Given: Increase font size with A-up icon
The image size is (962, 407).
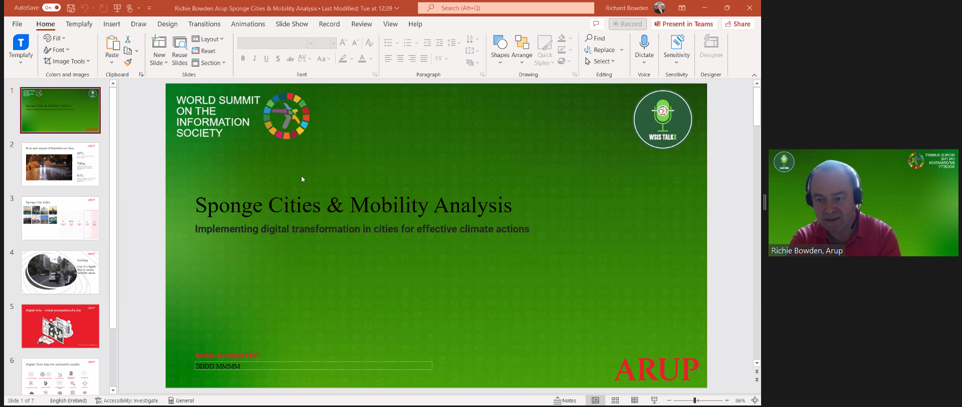Looking at the screenshot, I should [x=343, y=43].
